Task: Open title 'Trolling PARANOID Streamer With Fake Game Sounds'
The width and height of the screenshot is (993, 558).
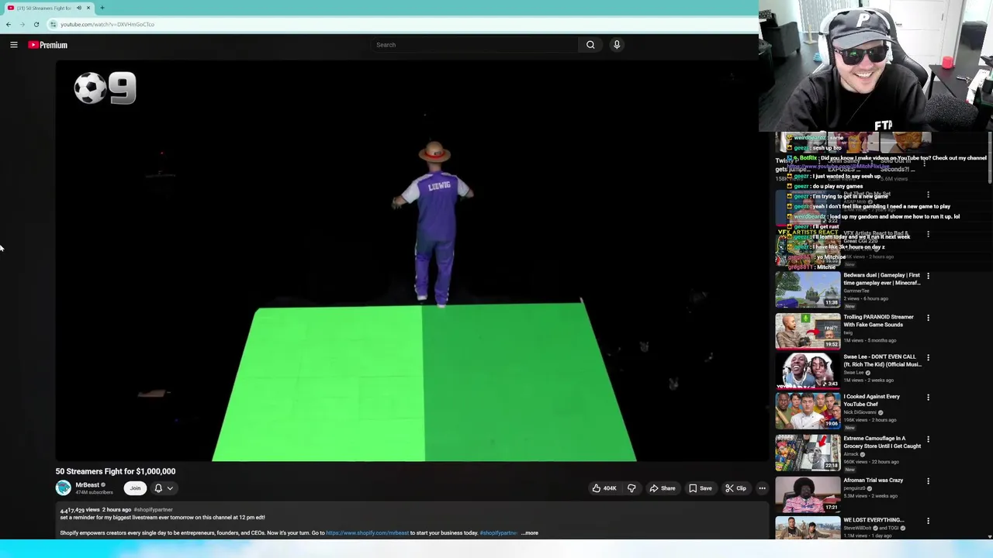Action: tap(878, 321)
